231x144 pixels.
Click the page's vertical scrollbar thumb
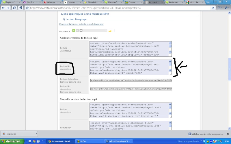tap(229, 69)
